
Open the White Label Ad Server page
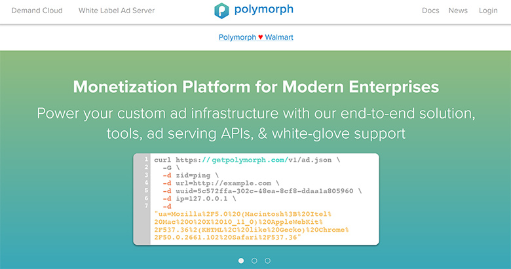tap(117, 10)
